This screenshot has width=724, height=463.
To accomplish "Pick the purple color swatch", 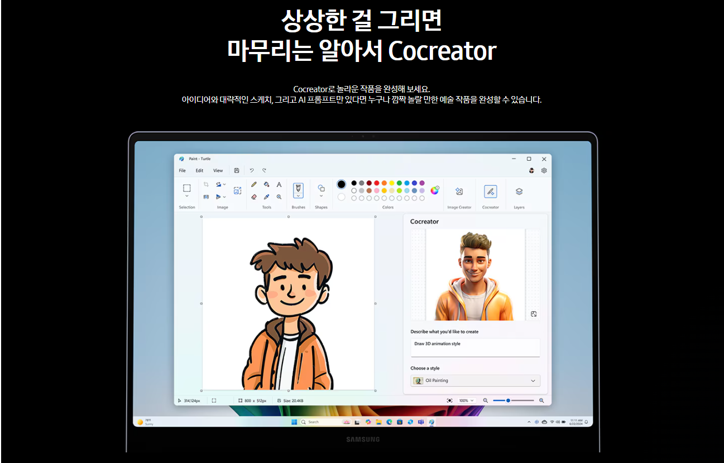I will click(x=422, y=183).
